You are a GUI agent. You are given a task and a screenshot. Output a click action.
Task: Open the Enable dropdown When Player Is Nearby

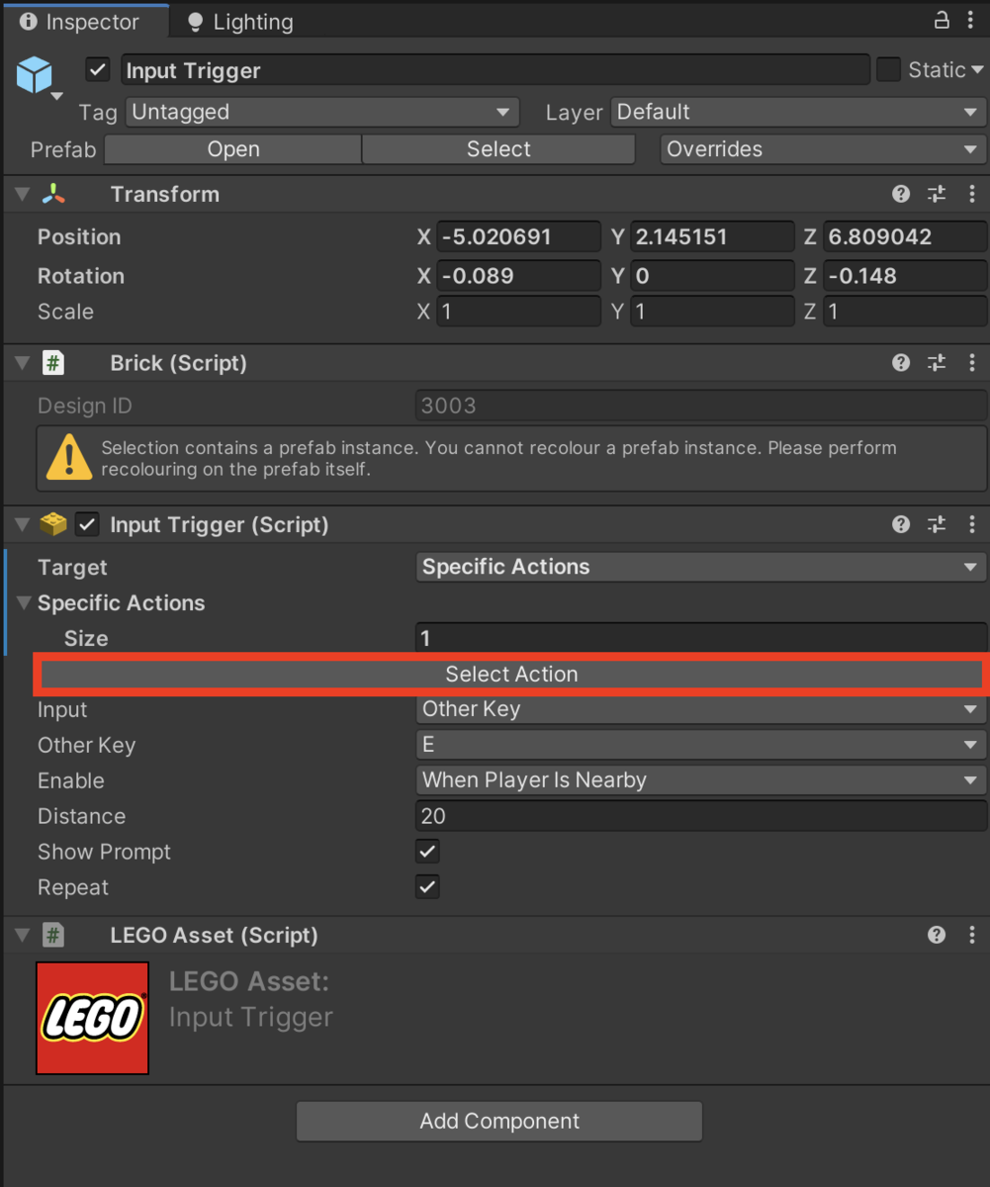[701, 780]
